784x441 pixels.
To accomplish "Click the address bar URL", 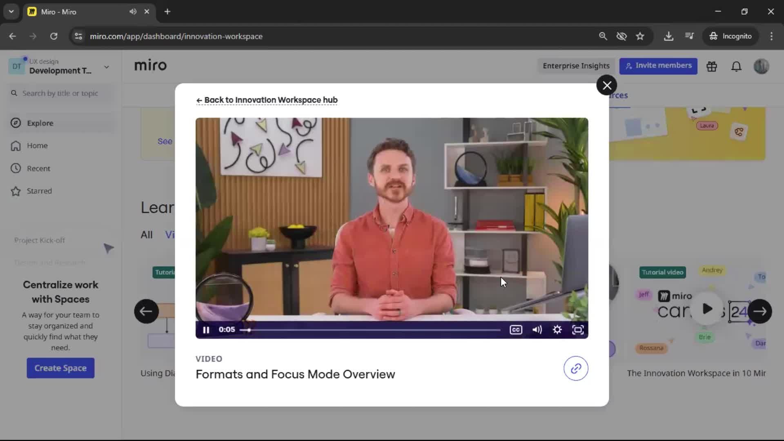I will (x=176, y=36).
